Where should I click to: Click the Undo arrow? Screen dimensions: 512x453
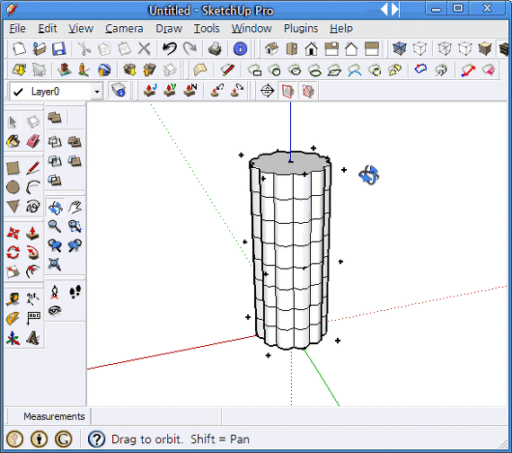pos(170,49)
